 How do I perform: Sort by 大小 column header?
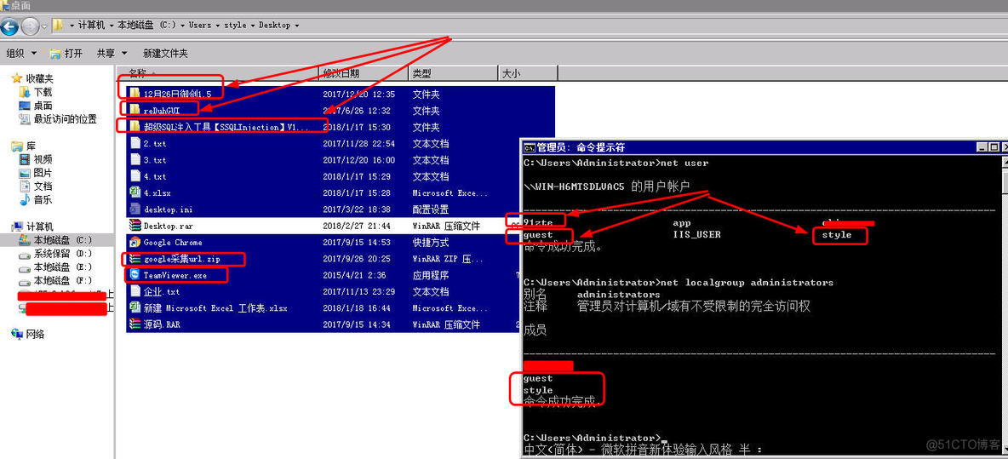[x=527, y=73]
